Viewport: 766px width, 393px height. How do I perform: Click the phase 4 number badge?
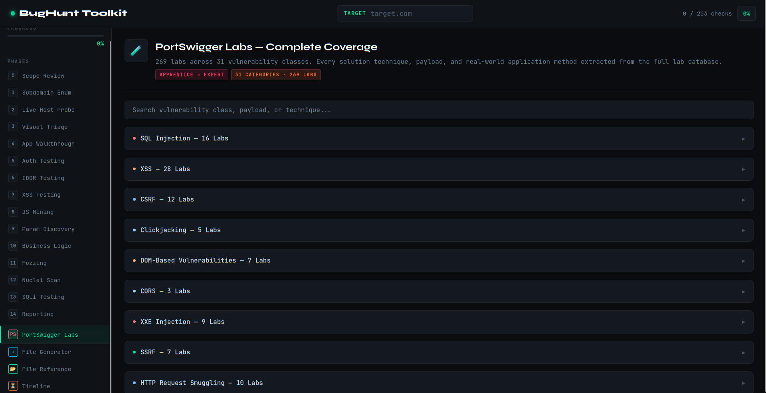coord(13,144)
